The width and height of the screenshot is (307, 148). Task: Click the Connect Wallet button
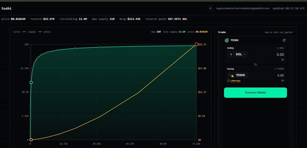(255, 93)
